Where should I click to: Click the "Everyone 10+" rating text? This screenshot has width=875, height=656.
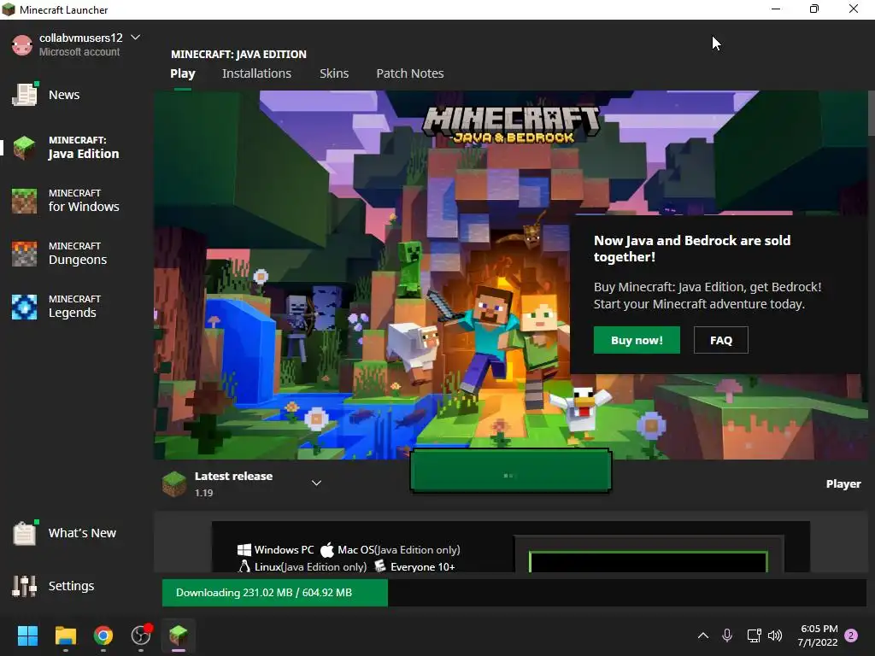(x=422, y=567)
